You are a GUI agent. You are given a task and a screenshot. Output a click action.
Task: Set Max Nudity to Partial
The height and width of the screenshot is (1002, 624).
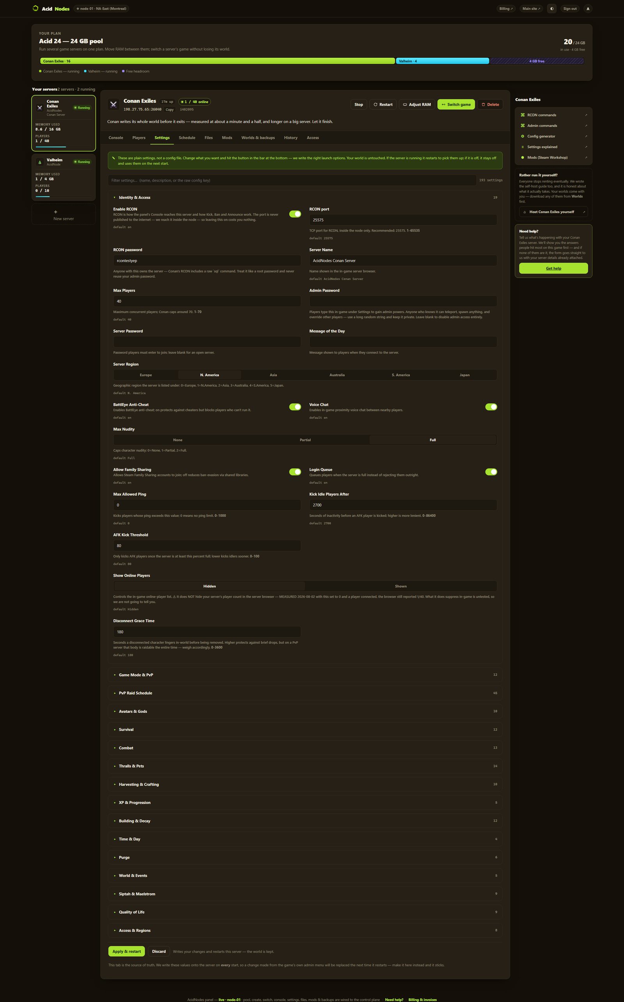click(x=305, y=440)
